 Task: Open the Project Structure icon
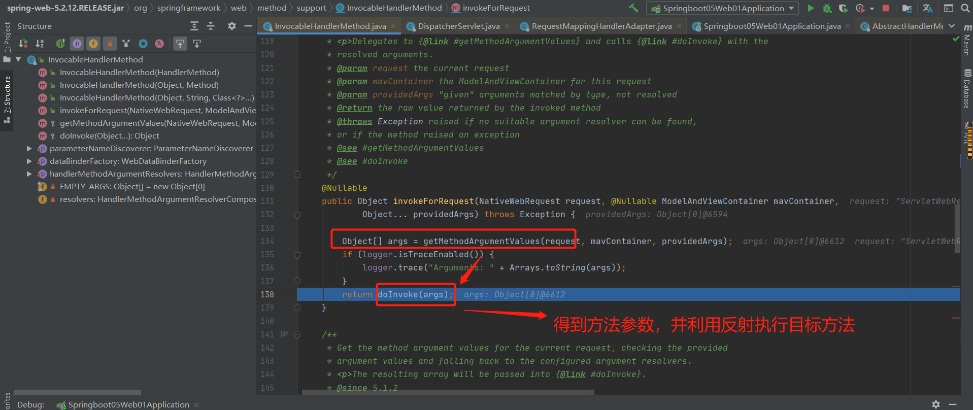tap(907, 8)
